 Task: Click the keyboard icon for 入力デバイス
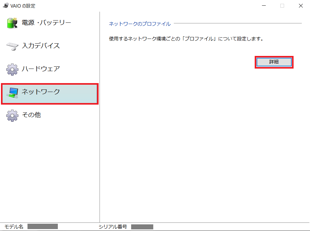point(12,46)
